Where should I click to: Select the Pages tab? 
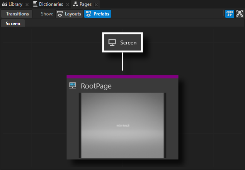[x=85, y=4]
